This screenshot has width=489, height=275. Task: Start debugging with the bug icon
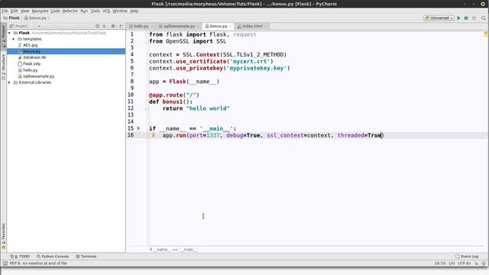coord(466,18)
